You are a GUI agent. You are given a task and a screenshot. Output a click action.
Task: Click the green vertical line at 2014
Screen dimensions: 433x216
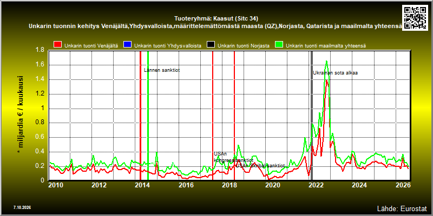click(148, 116)
